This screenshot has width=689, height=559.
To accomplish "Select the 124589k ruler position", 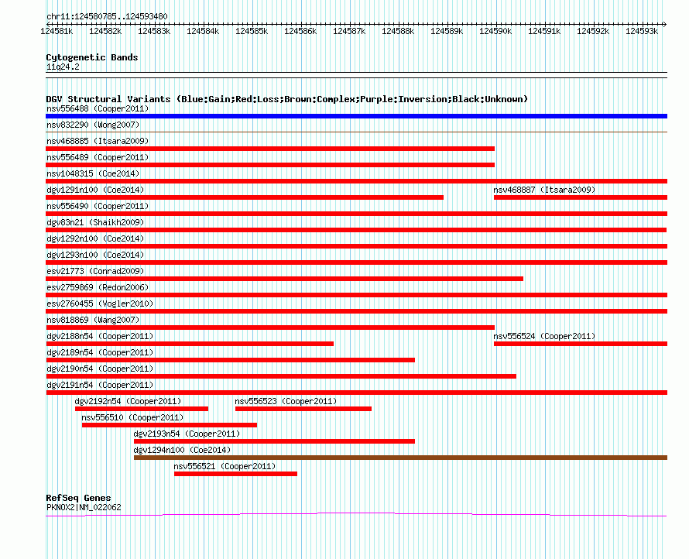I will point(447,31).
